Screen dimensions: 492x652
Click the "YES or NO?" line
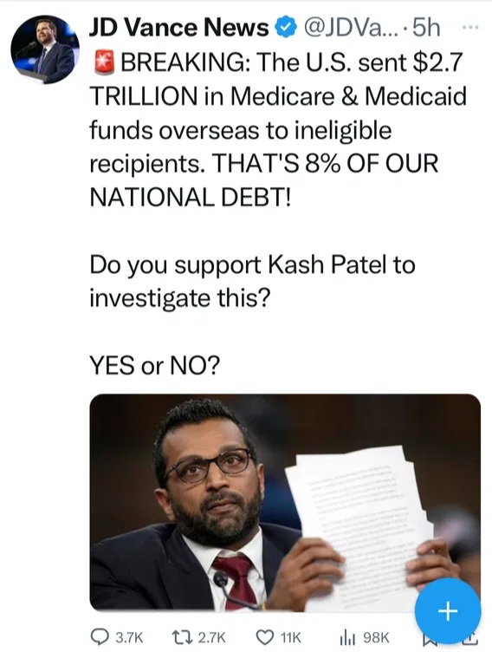tap(154, 366)
